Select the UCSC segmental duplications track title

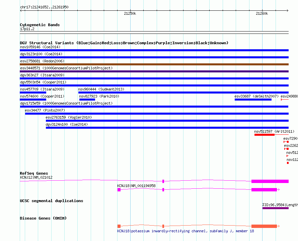[x=52, y=201]
